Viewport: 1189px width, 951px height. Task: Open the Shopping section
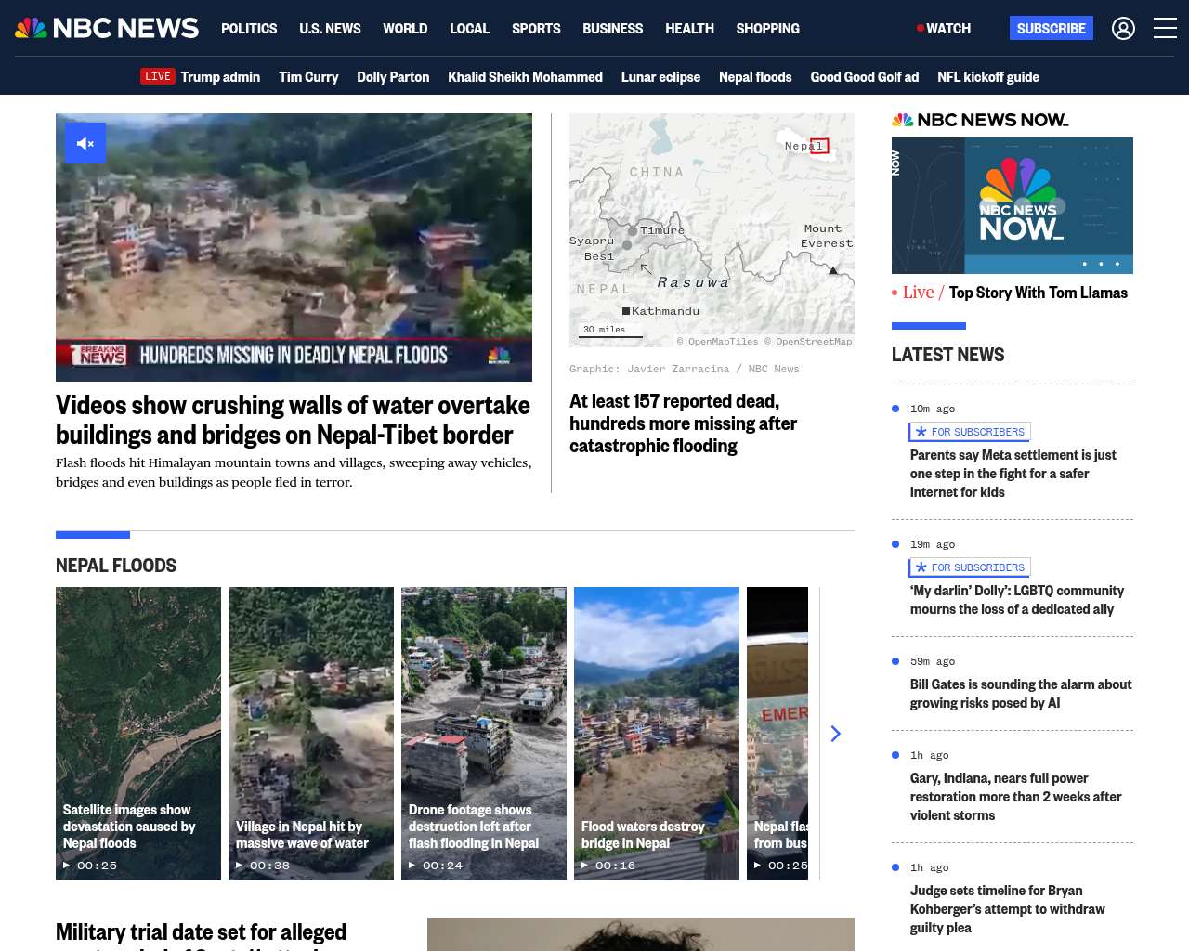pyautogui.click(x=767, y=29)
